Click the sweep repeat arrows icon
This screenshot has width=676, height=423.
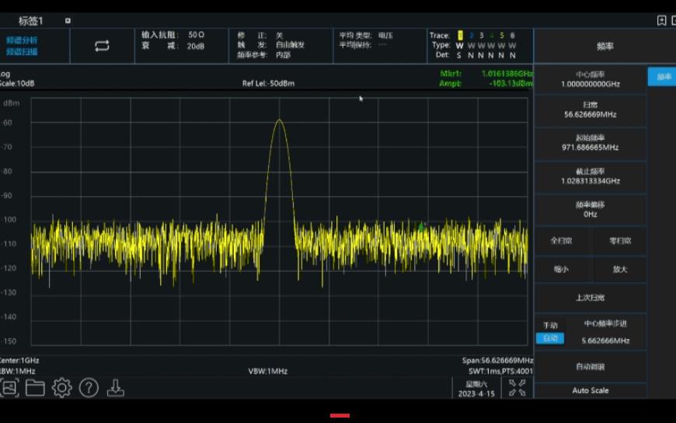point(102,46)
